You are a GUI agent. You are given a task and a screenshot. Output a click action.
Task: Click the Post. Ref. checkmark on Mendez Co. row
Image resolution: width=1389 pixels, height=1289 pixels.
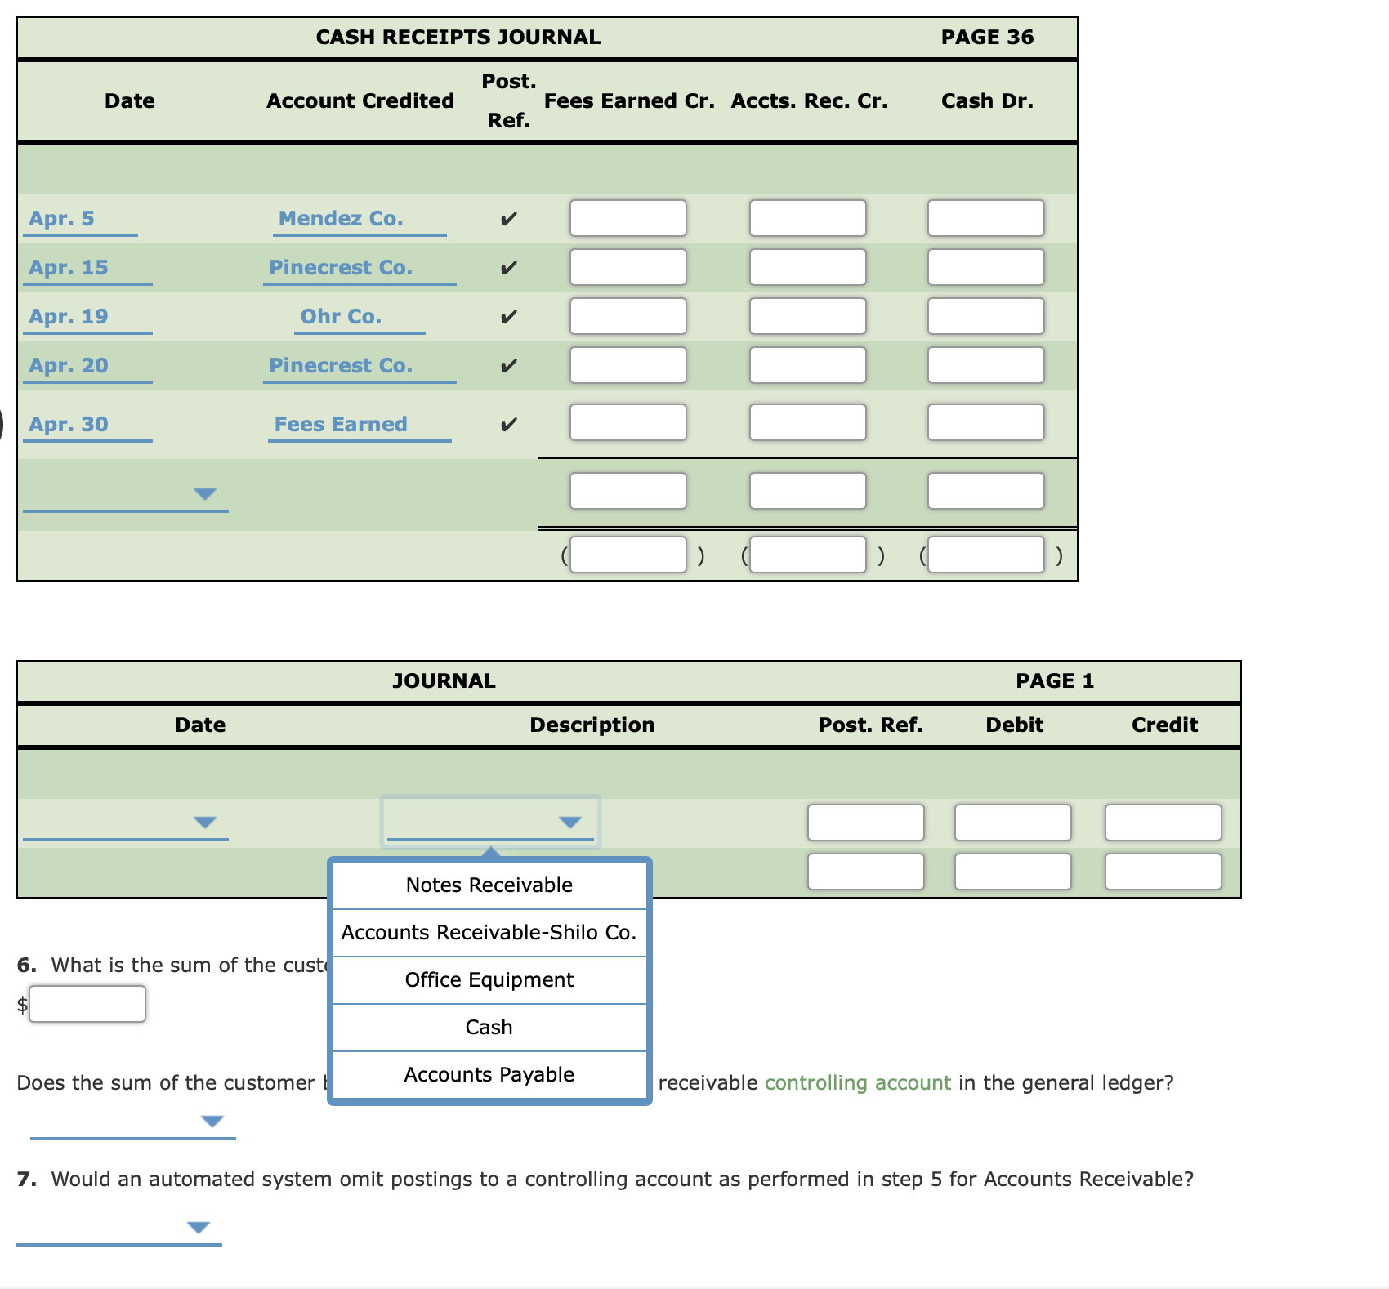[508, 217]
